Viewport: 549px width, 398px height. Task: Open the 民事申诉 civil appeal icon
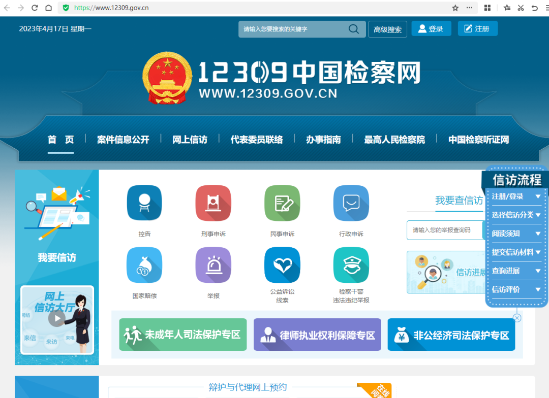click(282, 203)
